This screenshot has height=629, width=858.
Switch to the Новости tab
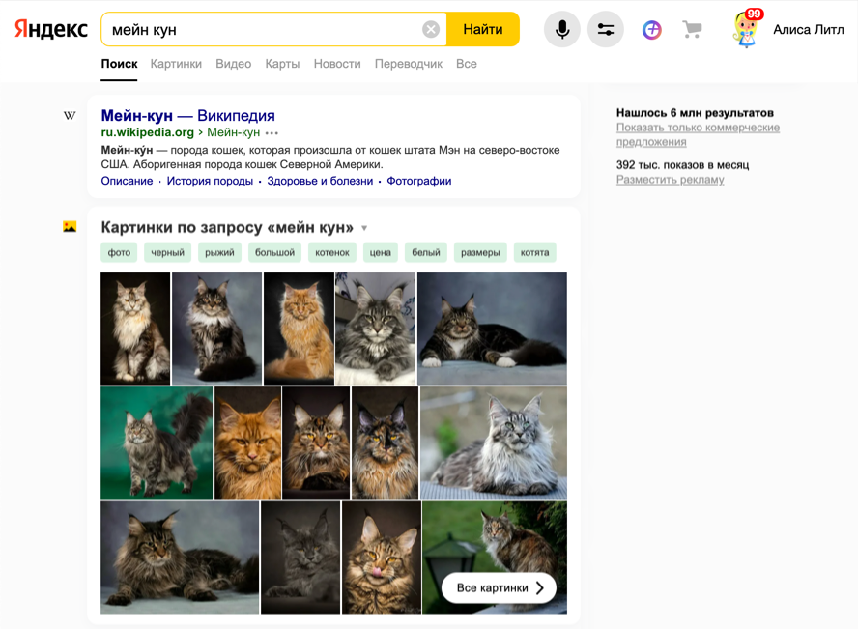(x=337, y=64)
